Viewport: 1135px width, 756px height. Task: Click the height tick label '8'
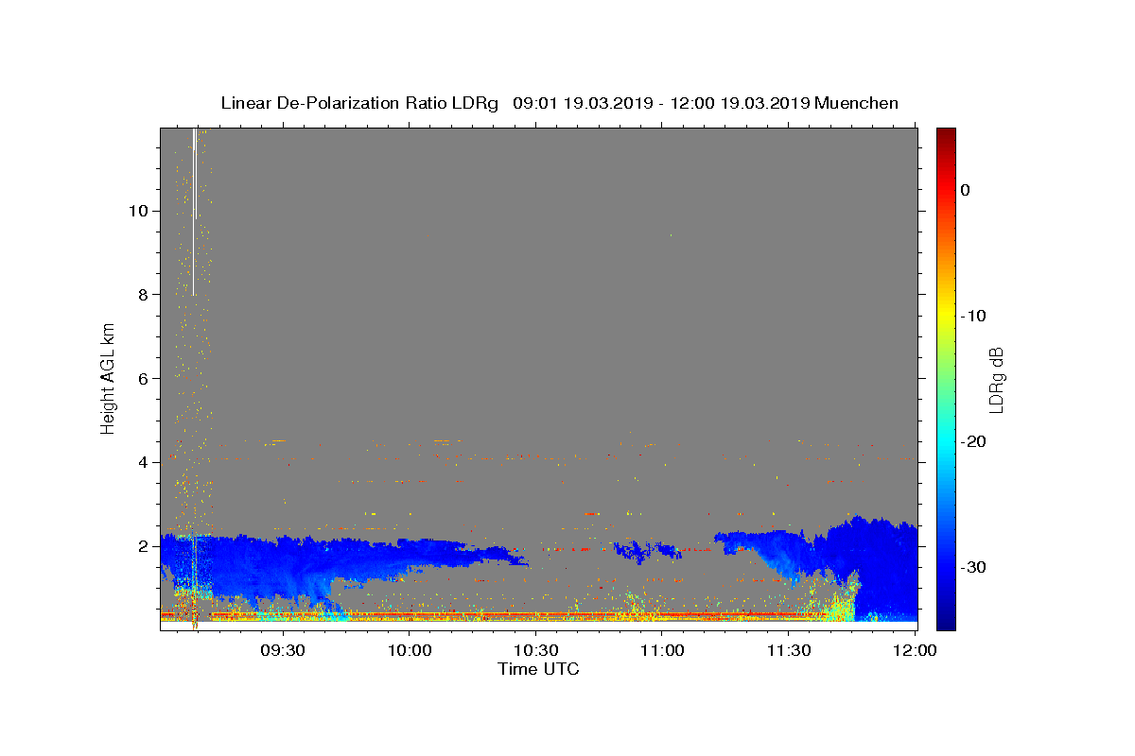[141, 295]
